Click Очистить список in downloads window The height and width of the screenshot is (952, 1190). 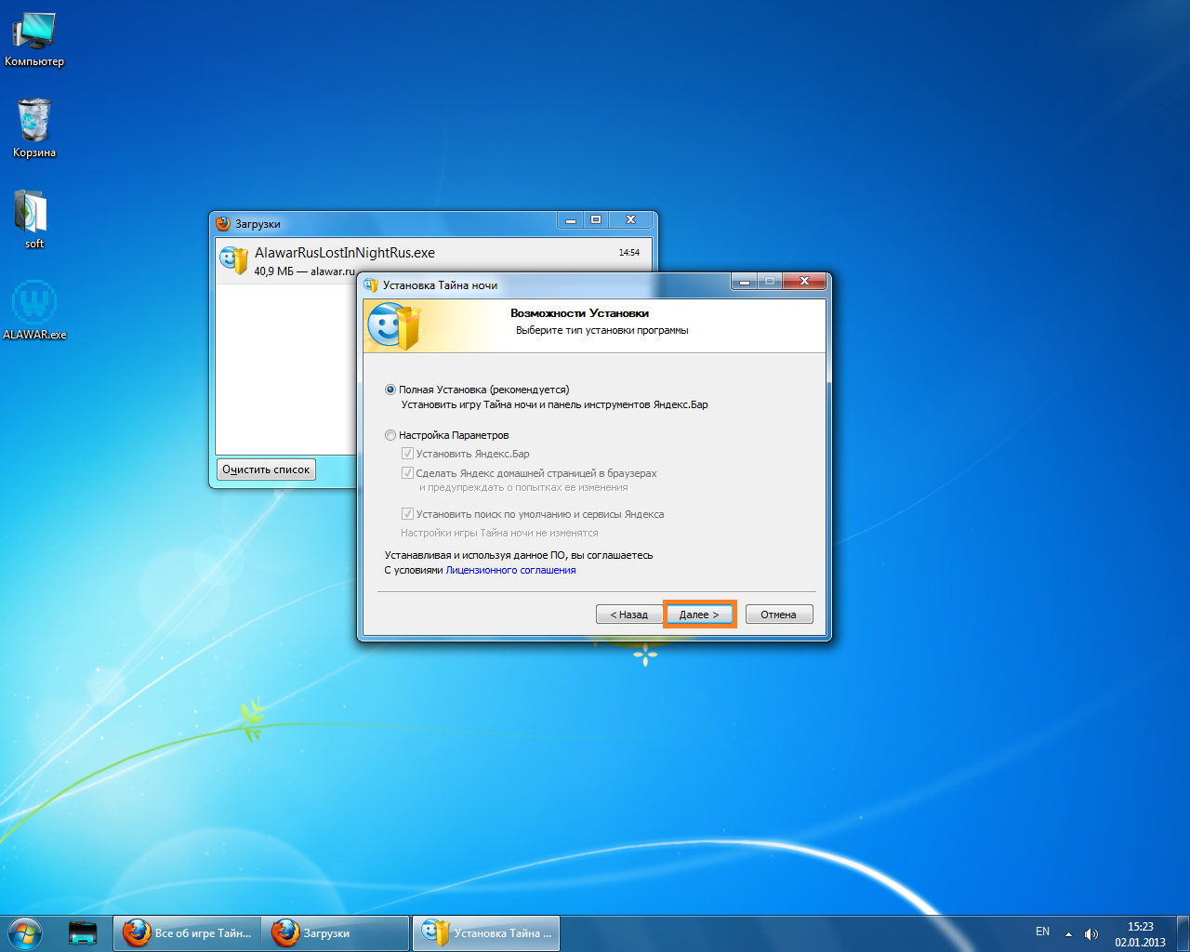[x=266, y=469]
